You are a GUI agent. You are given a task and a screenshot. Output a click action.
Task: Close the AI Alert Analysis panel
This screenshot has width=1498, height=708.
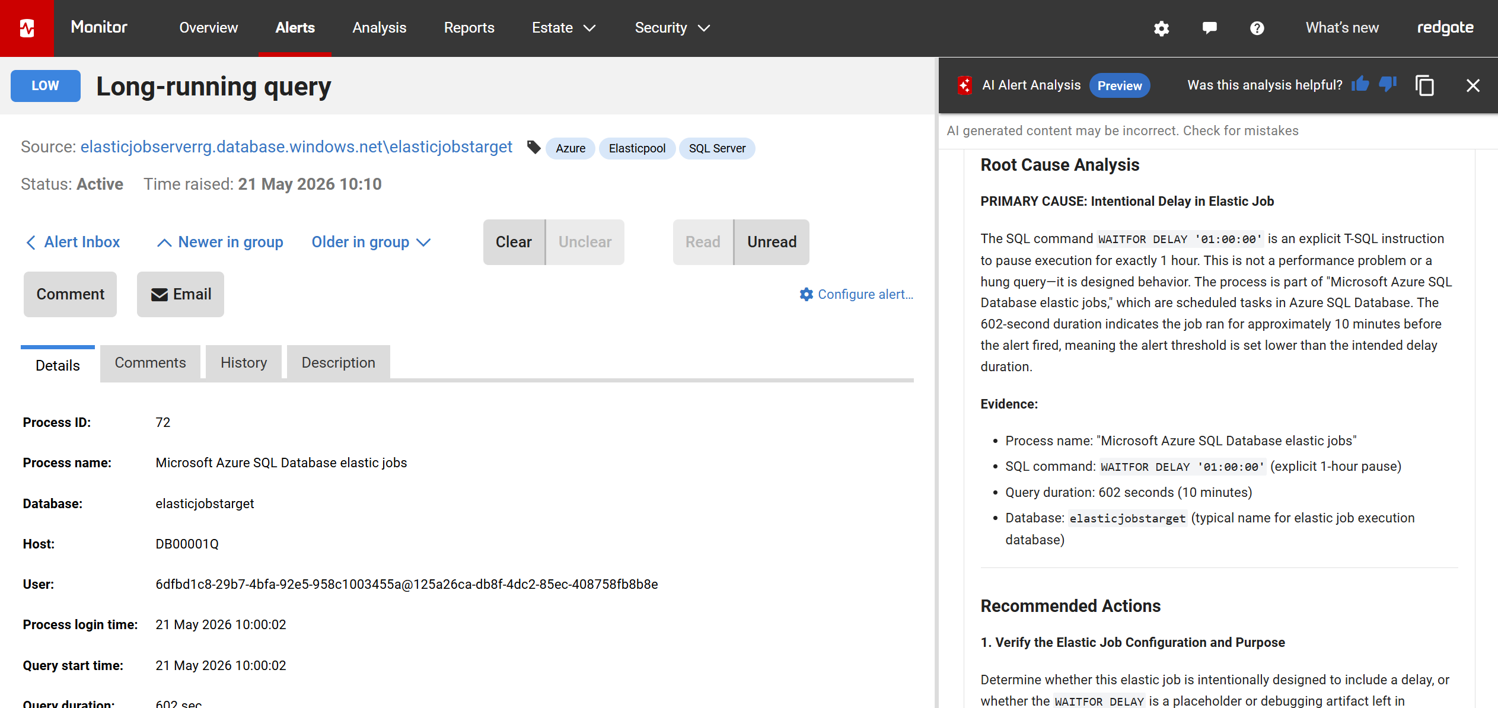click(x=1473, y=85)
